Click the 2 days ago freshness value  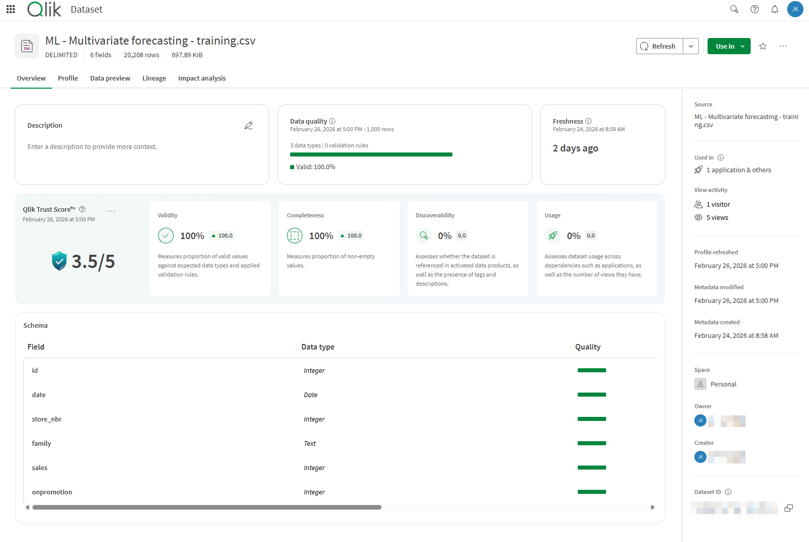point(576,148)
